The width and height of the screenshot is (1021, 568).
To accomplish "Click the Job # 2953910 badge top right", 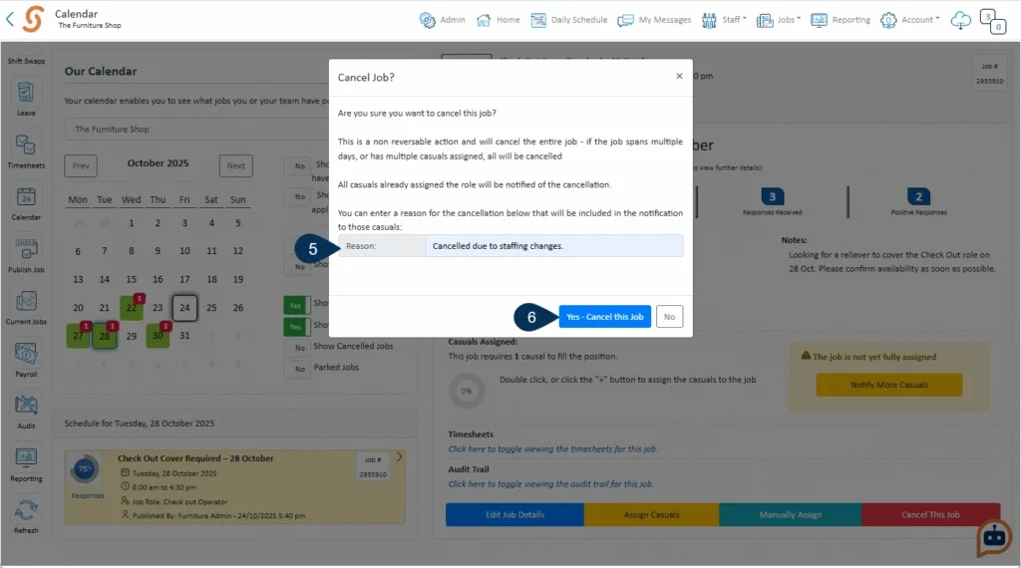I will click(989, 74).
